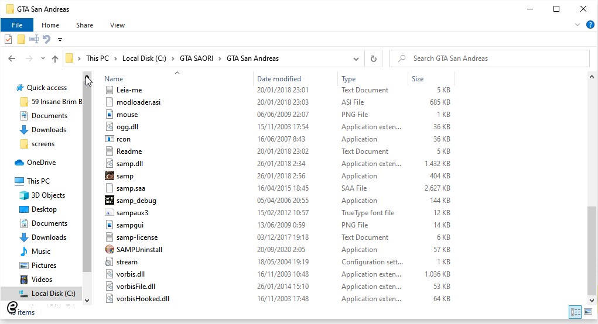This screenshot has height=324, width=598.
Task: Select the sampgui PNG file icon
Action: click(x=110, y=225)
